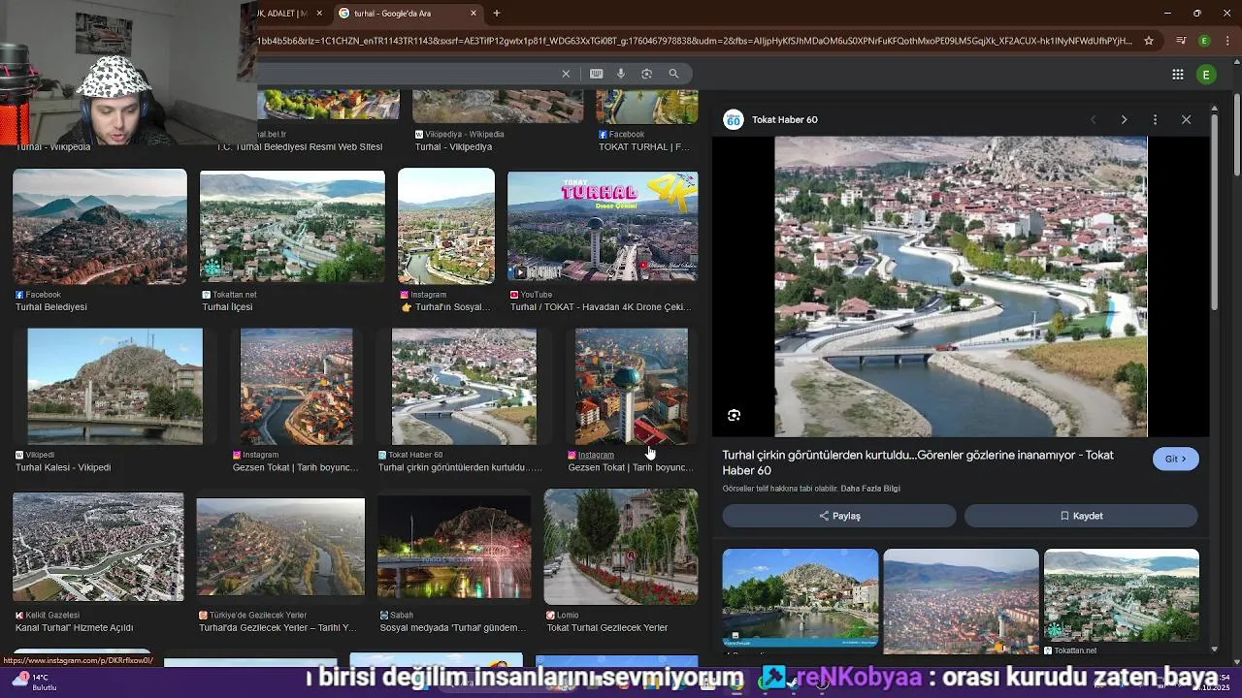The height and width of the screenshot is (698, 1242).
Task: Save the image with Kaydet button
Action: pos(1081,516)
